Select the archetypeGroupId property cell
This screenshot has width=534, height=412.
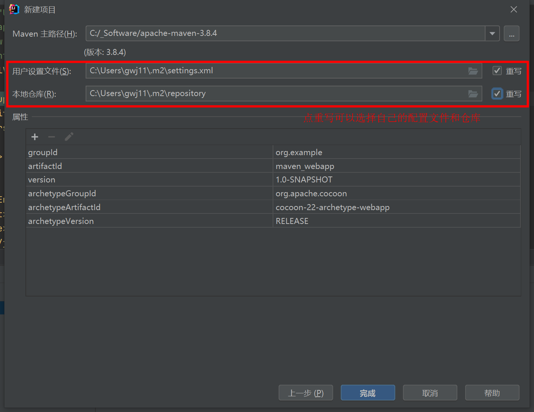pos(149,194)
